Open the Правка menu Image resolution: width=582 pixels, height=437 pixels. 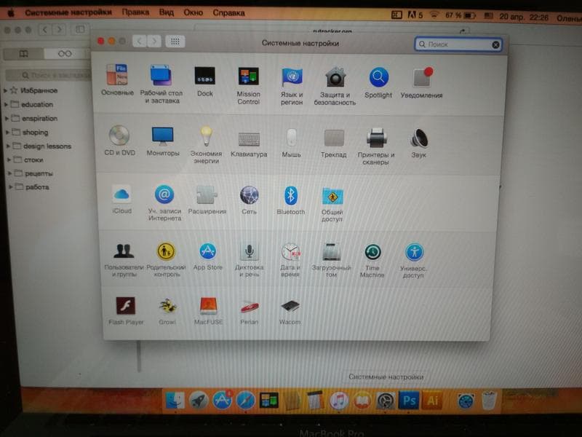tap(135, 12)
